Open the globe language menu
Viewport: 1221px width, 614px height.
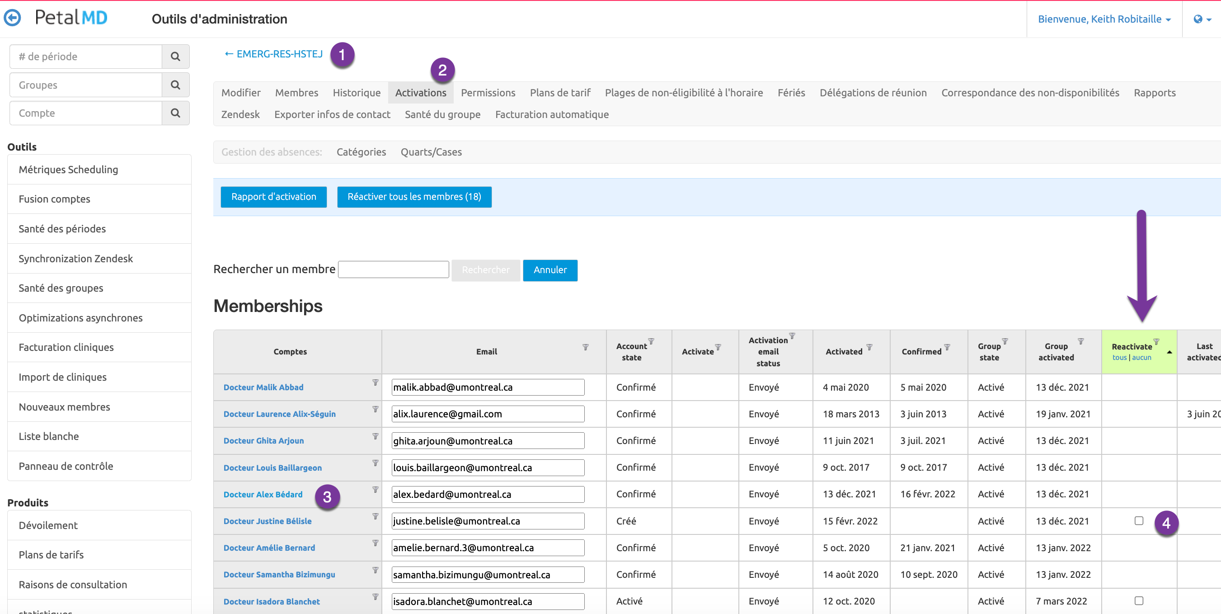[1202, 19]
